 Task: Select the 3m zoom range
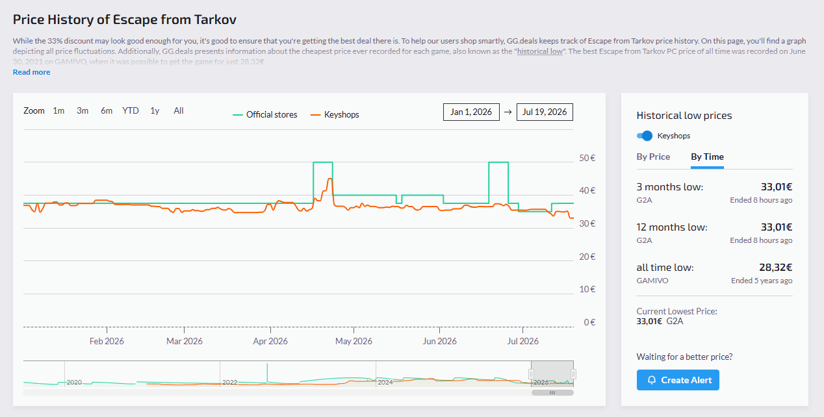point(83,110)
